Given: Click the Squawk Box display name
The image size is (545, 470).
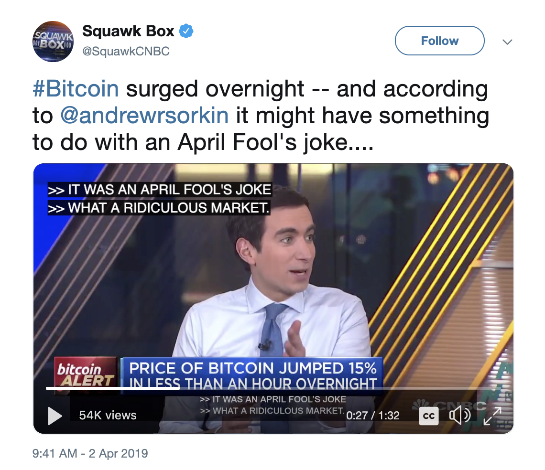Looking at the screenshot, I should pos(128,31).
